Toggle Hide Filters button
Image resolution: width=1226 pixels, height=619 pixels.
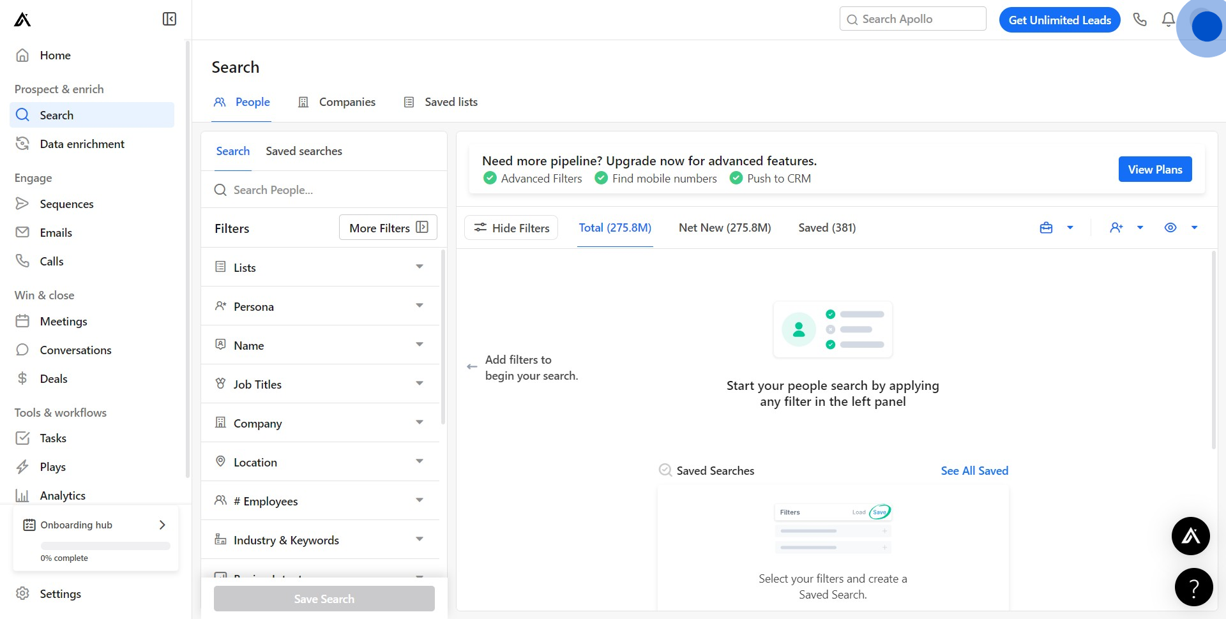(x=511, y=228)
